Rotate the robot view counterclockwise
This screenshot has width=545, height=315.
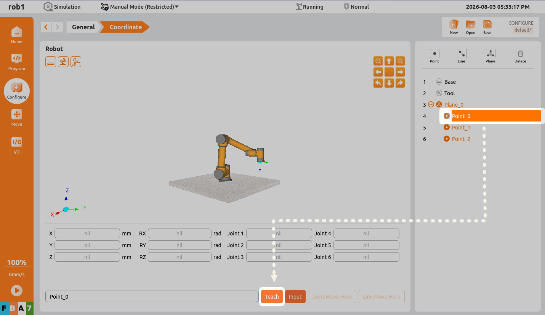tap(378, 83)
